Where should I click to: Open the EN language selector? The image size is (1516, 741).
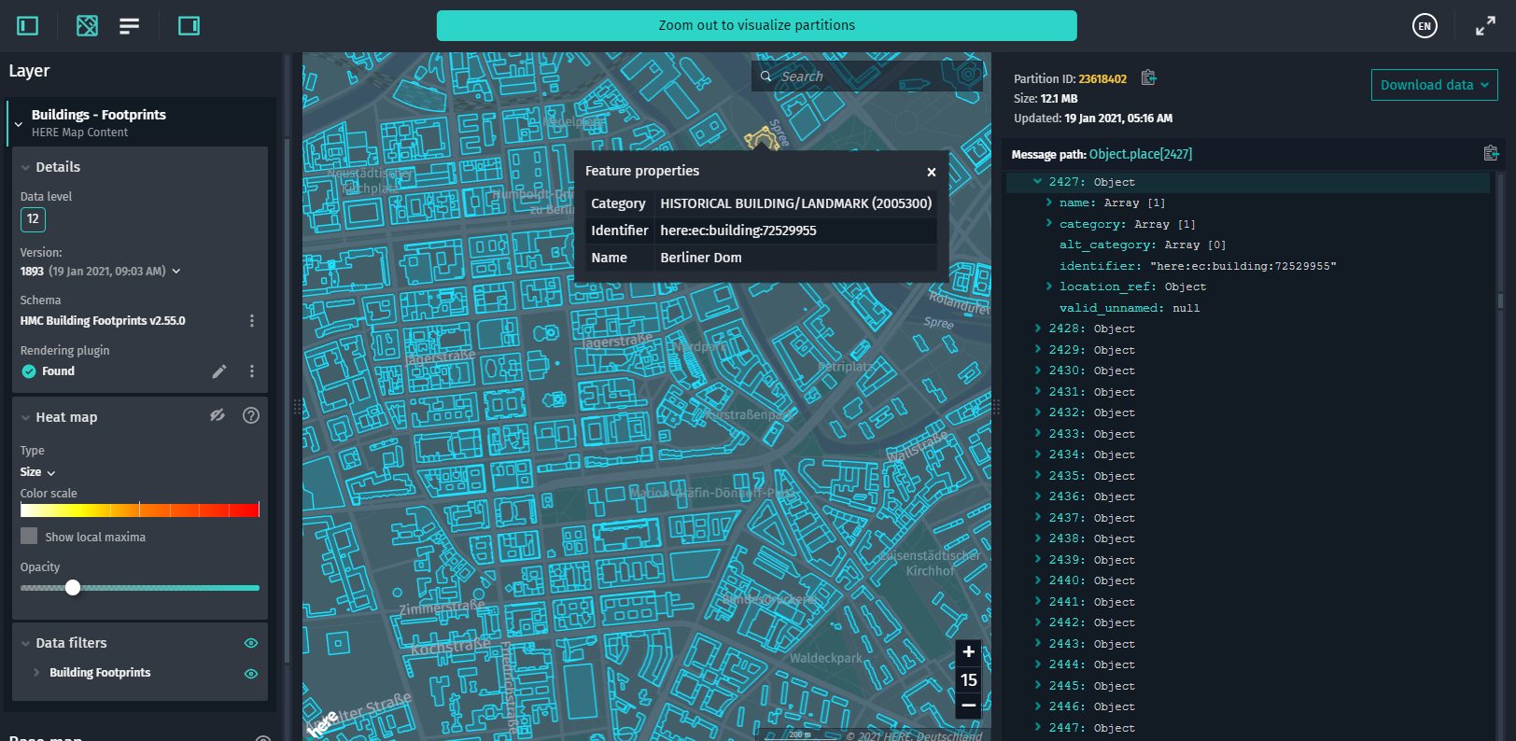[x=1425, y=26]
